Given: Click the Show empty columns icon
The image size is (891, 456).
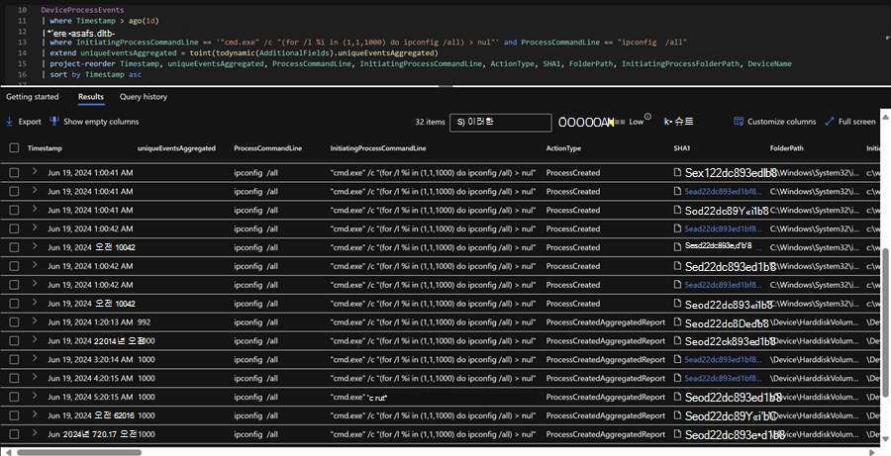Looking at the screenshot, I should [x=54, y=122].
